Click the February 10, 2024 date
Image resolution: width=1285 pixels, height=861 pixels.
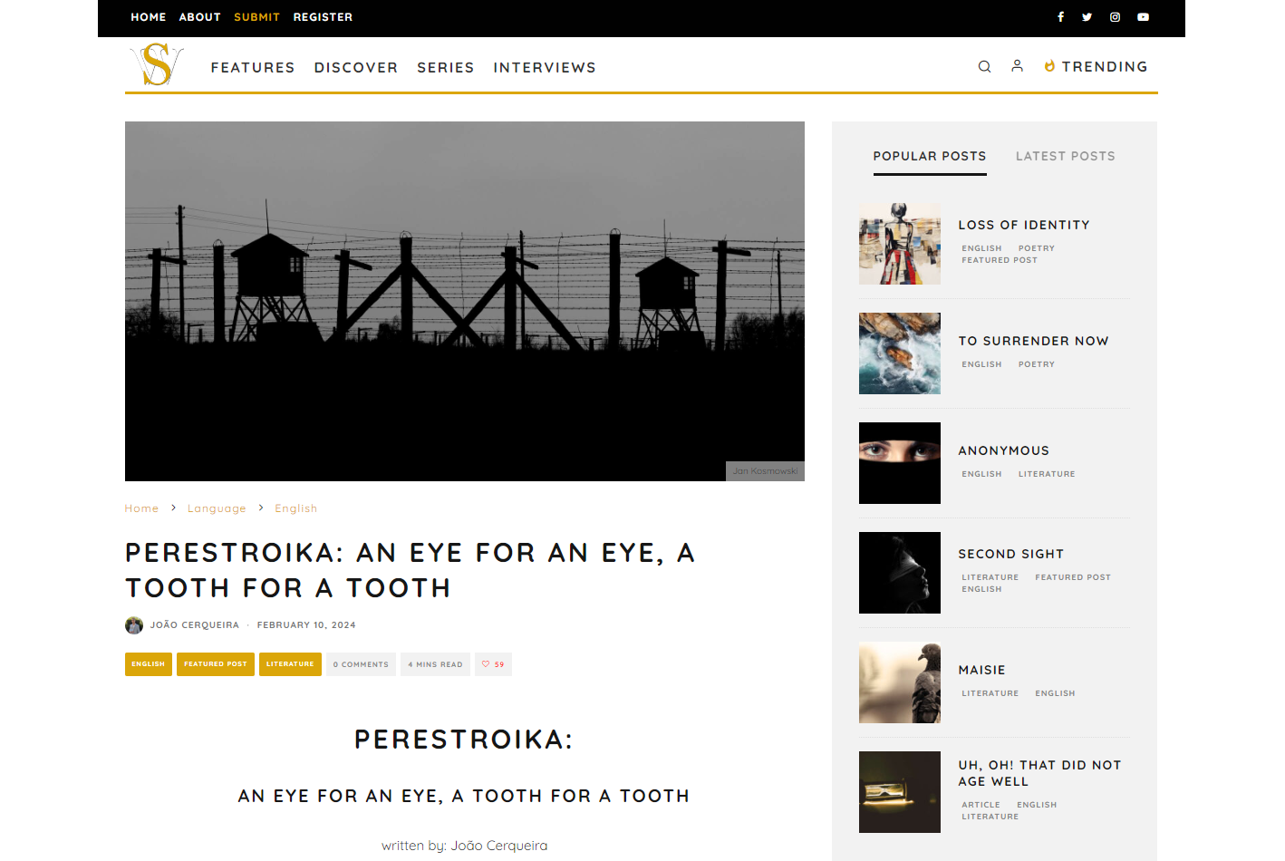point(306,625)
